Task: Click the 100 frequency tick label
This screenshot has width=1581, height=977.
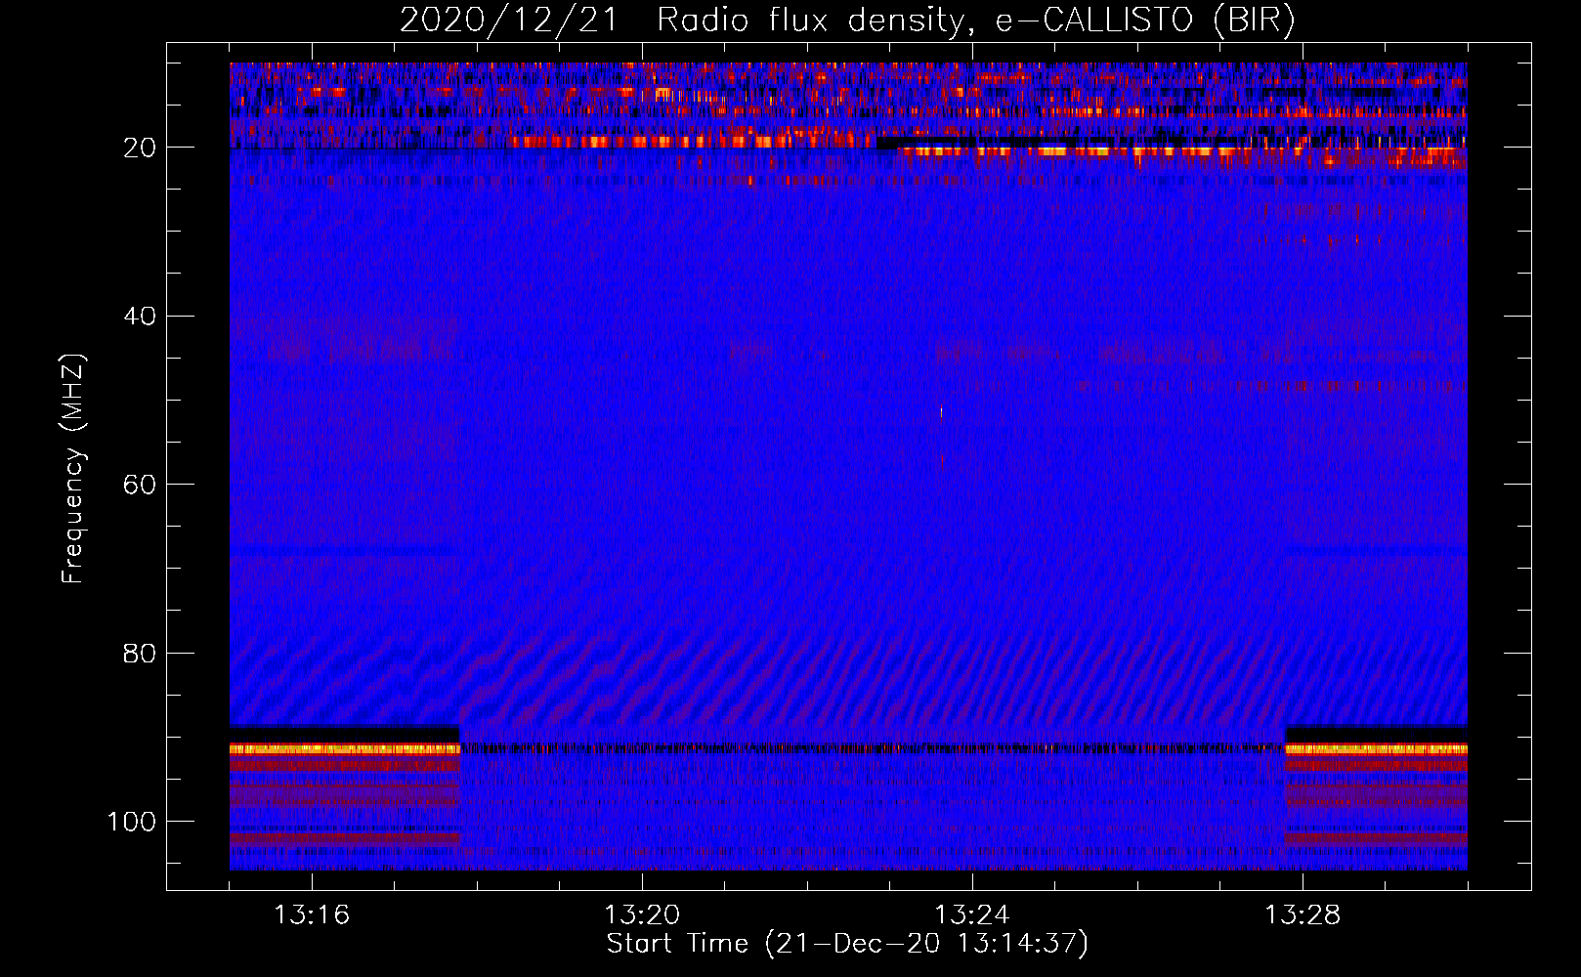Action: point(132,822)
